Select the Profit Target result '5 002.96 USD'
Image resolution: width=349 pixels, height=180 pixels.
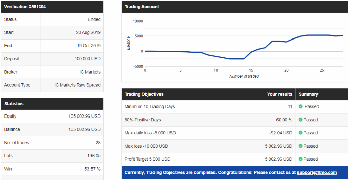(279, 159)
